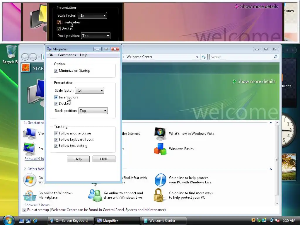Collapse the Get started section
This screenshot has width=300, height=225.
[271, 123]
